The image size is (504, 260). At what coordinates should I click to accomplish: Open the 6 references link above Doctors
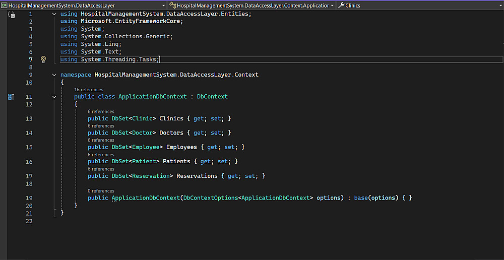coord(101,125)
